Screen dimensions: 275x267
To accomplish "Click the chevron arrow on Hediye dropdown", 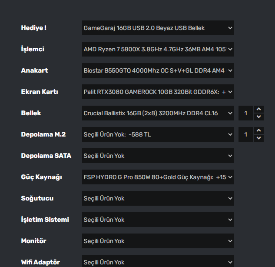I will click(230, 28).
